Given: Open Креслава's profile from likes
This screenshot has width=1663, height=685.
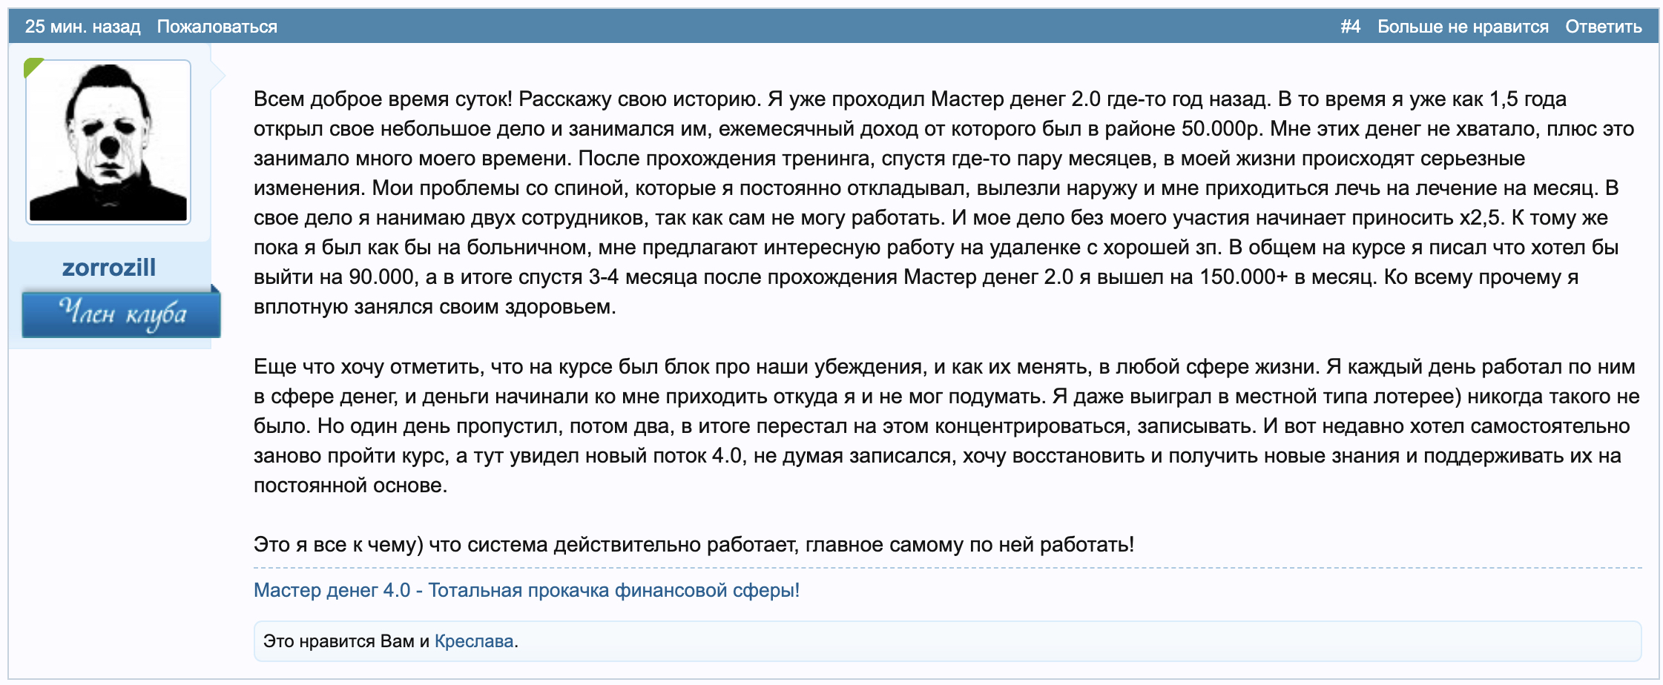Looking at the screenshot, I should (473, 641).
